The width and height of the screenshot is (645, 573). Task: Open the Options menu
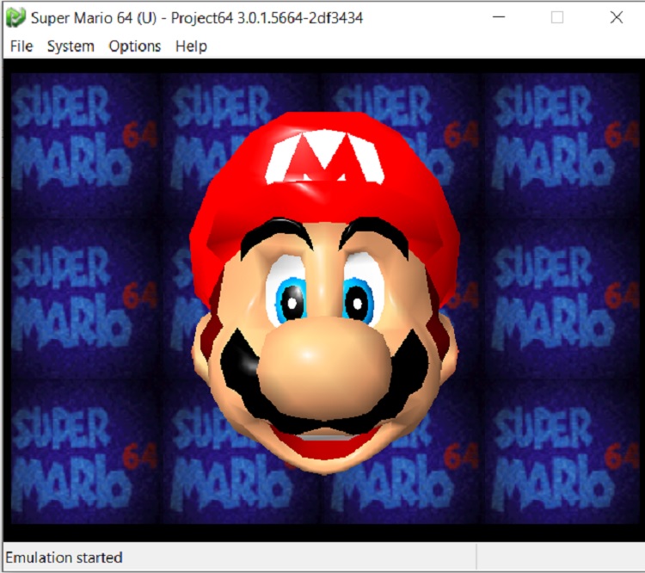(x=135, y=46)
